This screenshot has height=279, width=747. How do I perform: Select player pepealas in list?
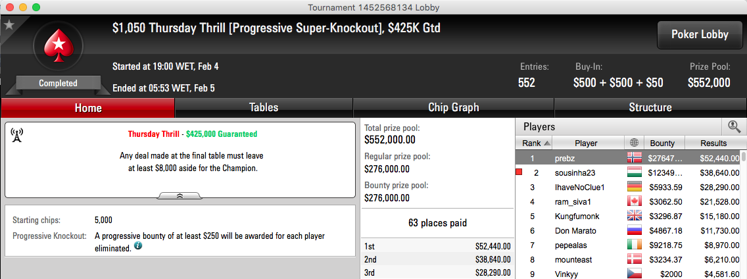(629, 245)
